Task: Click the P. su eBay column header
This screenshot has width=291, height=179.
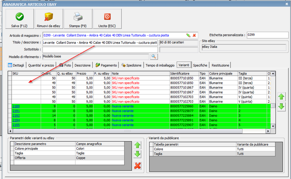Action: tap(102, 74)
